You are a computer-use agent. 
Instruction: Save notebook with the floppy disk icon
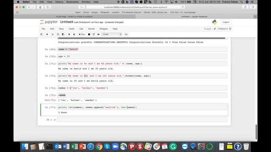tap(41, 35)
